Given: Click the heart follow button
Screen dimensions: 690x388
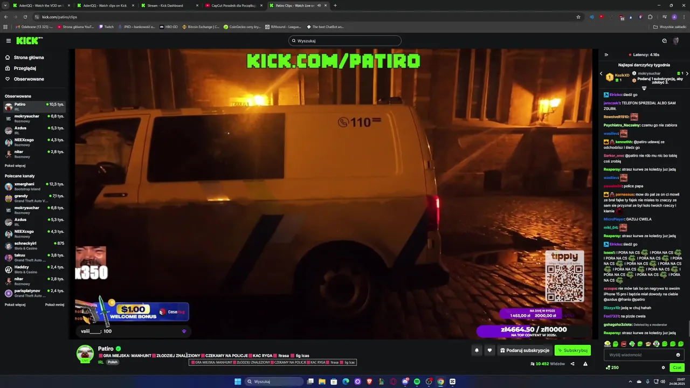Looking at the screenshot, I should pyautogui.click(x=489, y=350).
